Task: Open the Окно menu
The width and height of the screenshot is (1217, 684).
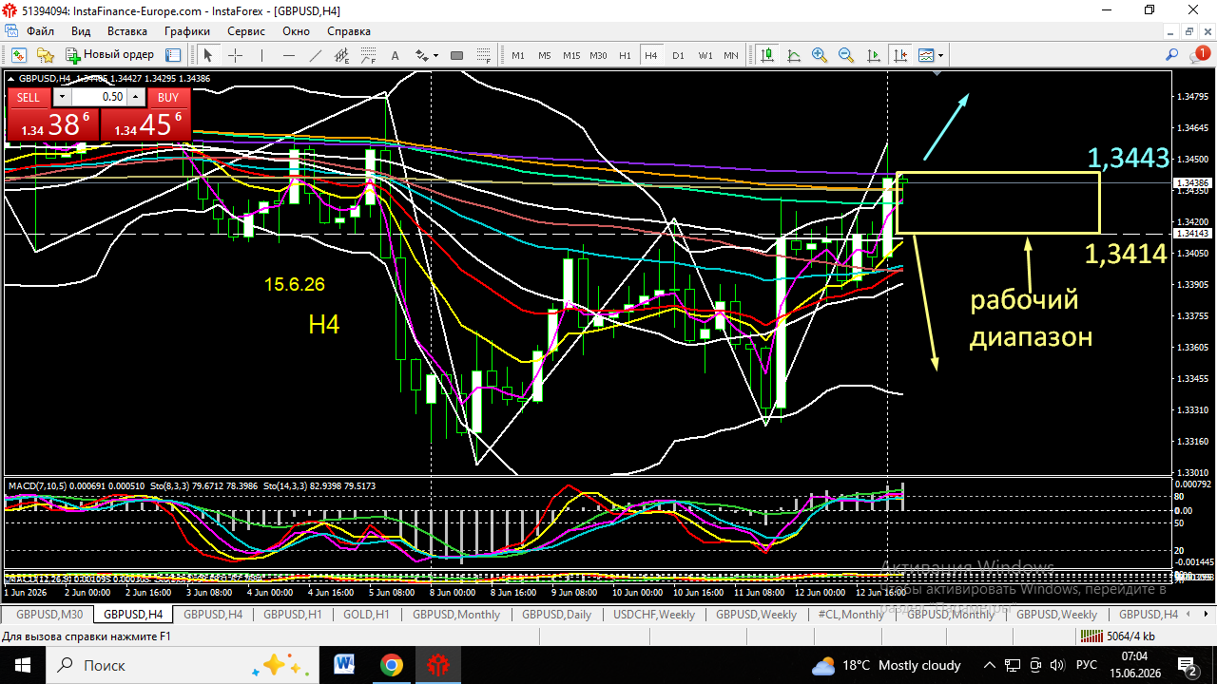Action: point(296,30)
